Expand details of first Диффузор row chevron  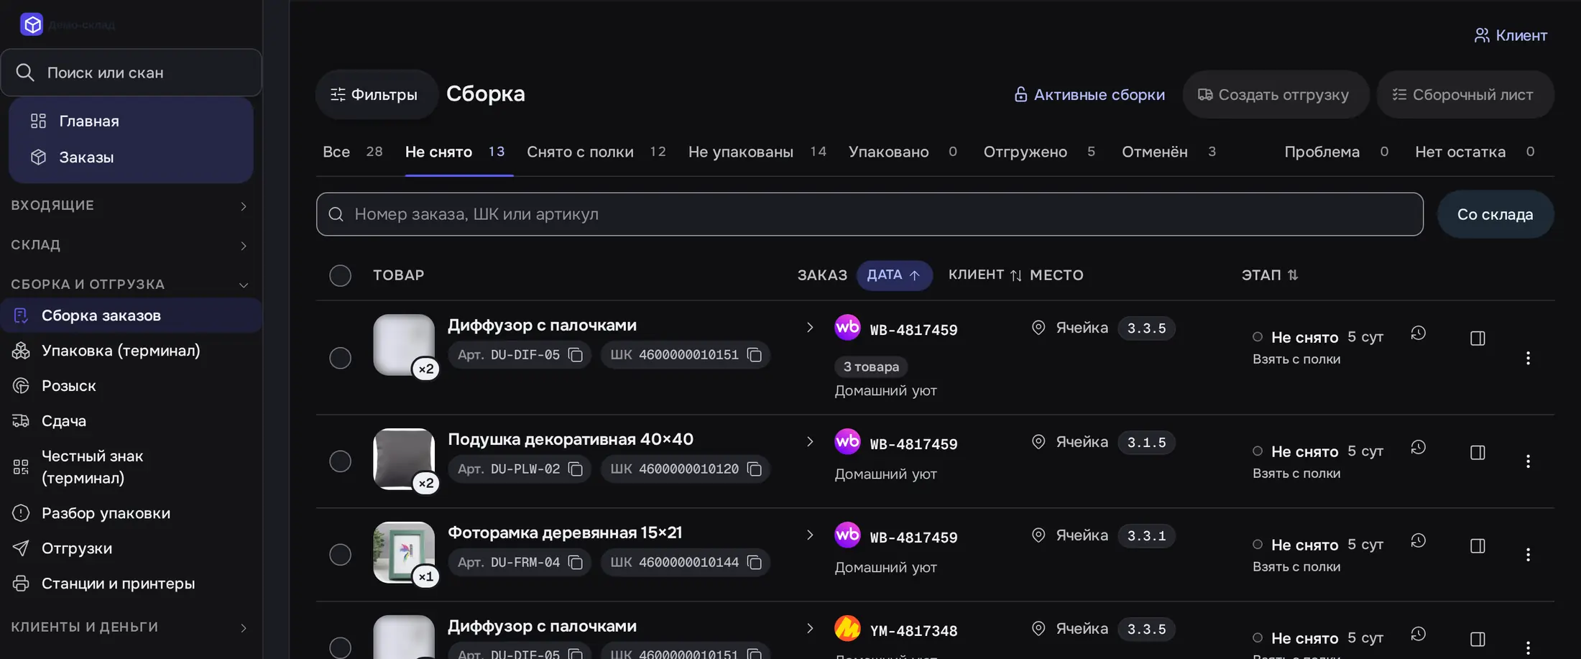pyautogui.click(x=810, y=328)
